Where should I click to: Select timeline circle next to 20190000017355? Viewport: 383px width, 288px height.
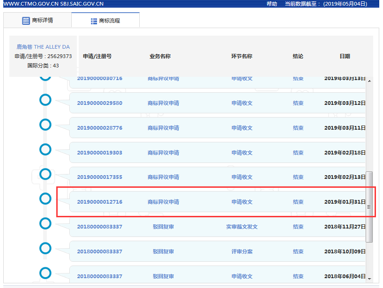45,174
